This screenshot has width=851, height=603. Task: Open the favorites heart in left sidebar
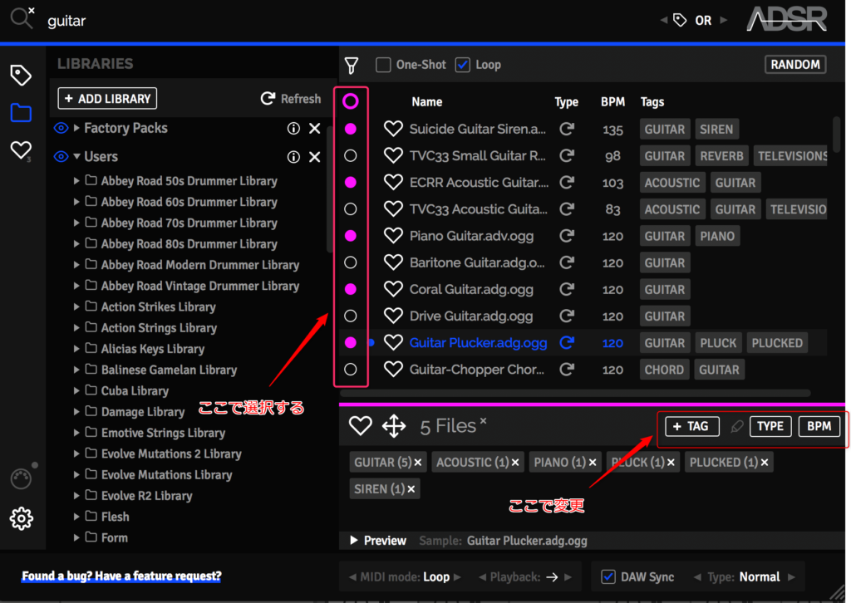pyautogui.click(x=20, y=150)
